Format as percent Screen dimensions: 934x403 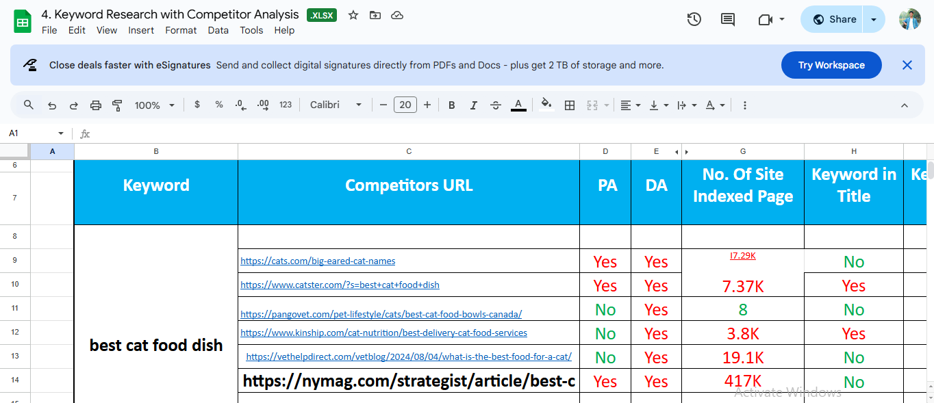219,105
